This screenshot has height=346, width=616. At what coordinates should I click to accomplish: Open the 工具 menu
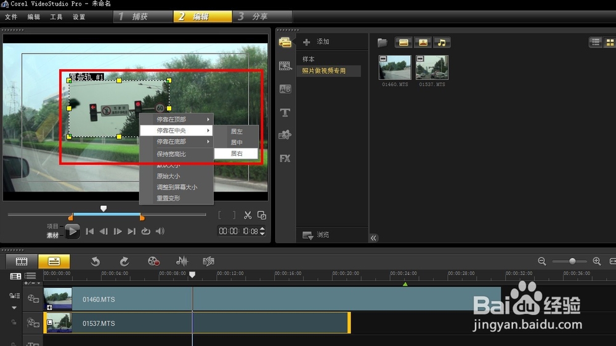point(56,17)
